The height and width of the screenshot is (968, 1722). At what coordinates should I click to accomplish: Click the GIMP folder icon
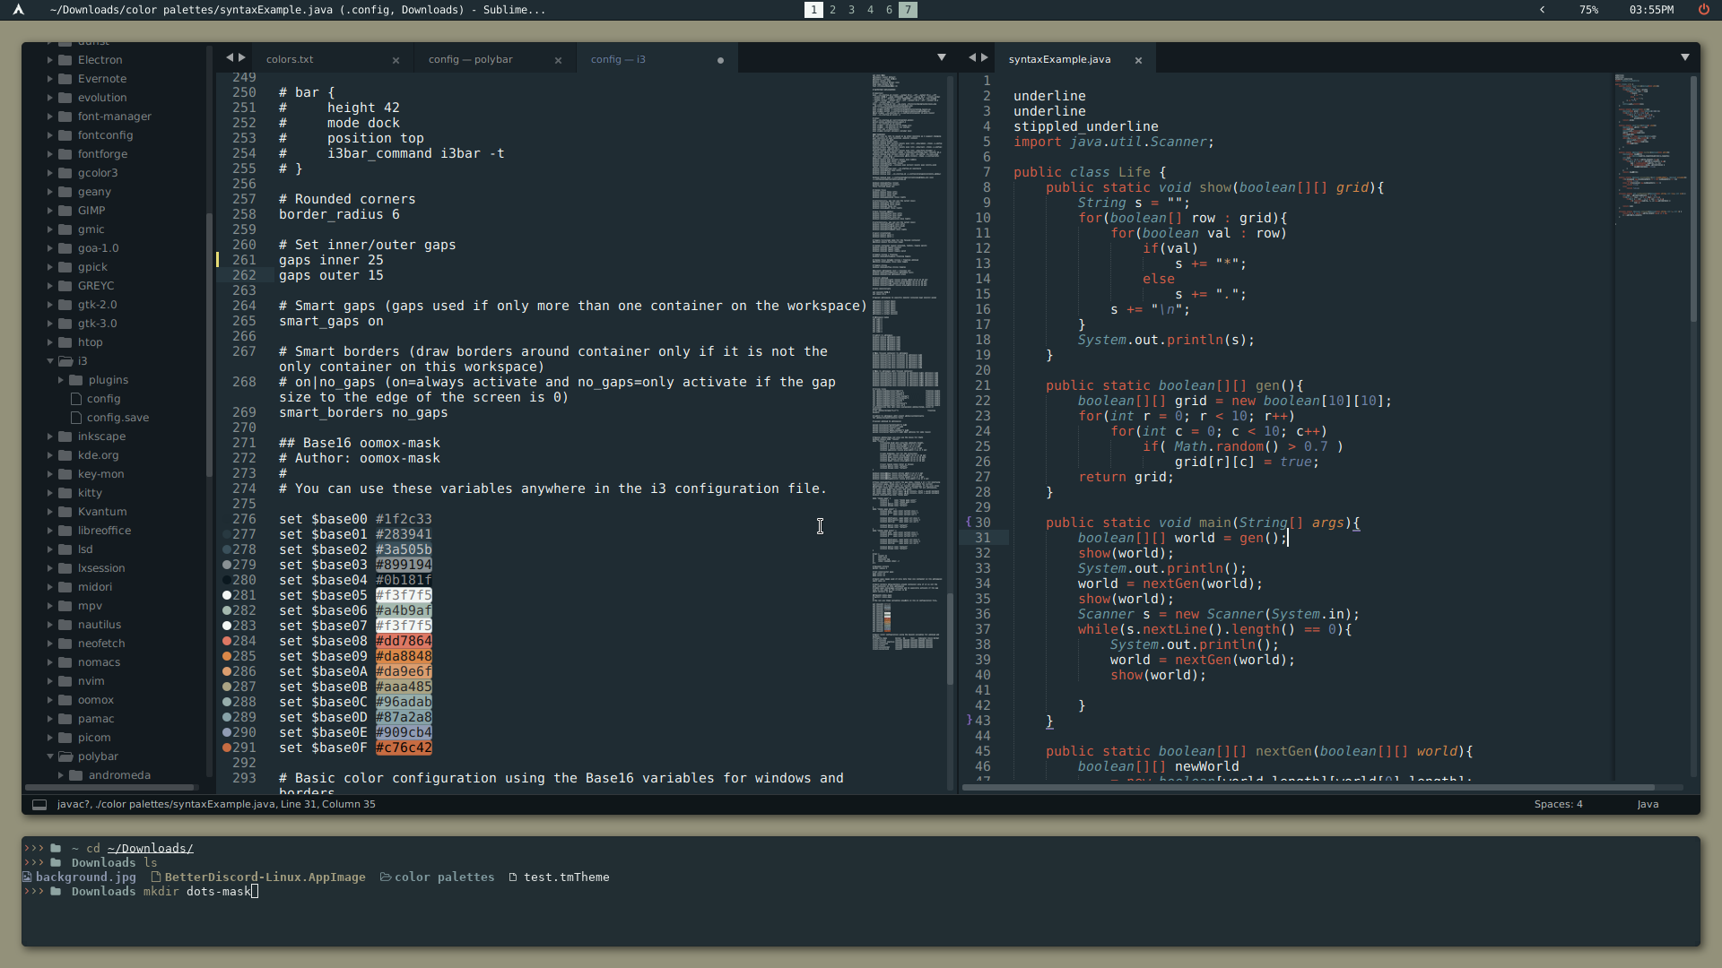pos(65,211)
